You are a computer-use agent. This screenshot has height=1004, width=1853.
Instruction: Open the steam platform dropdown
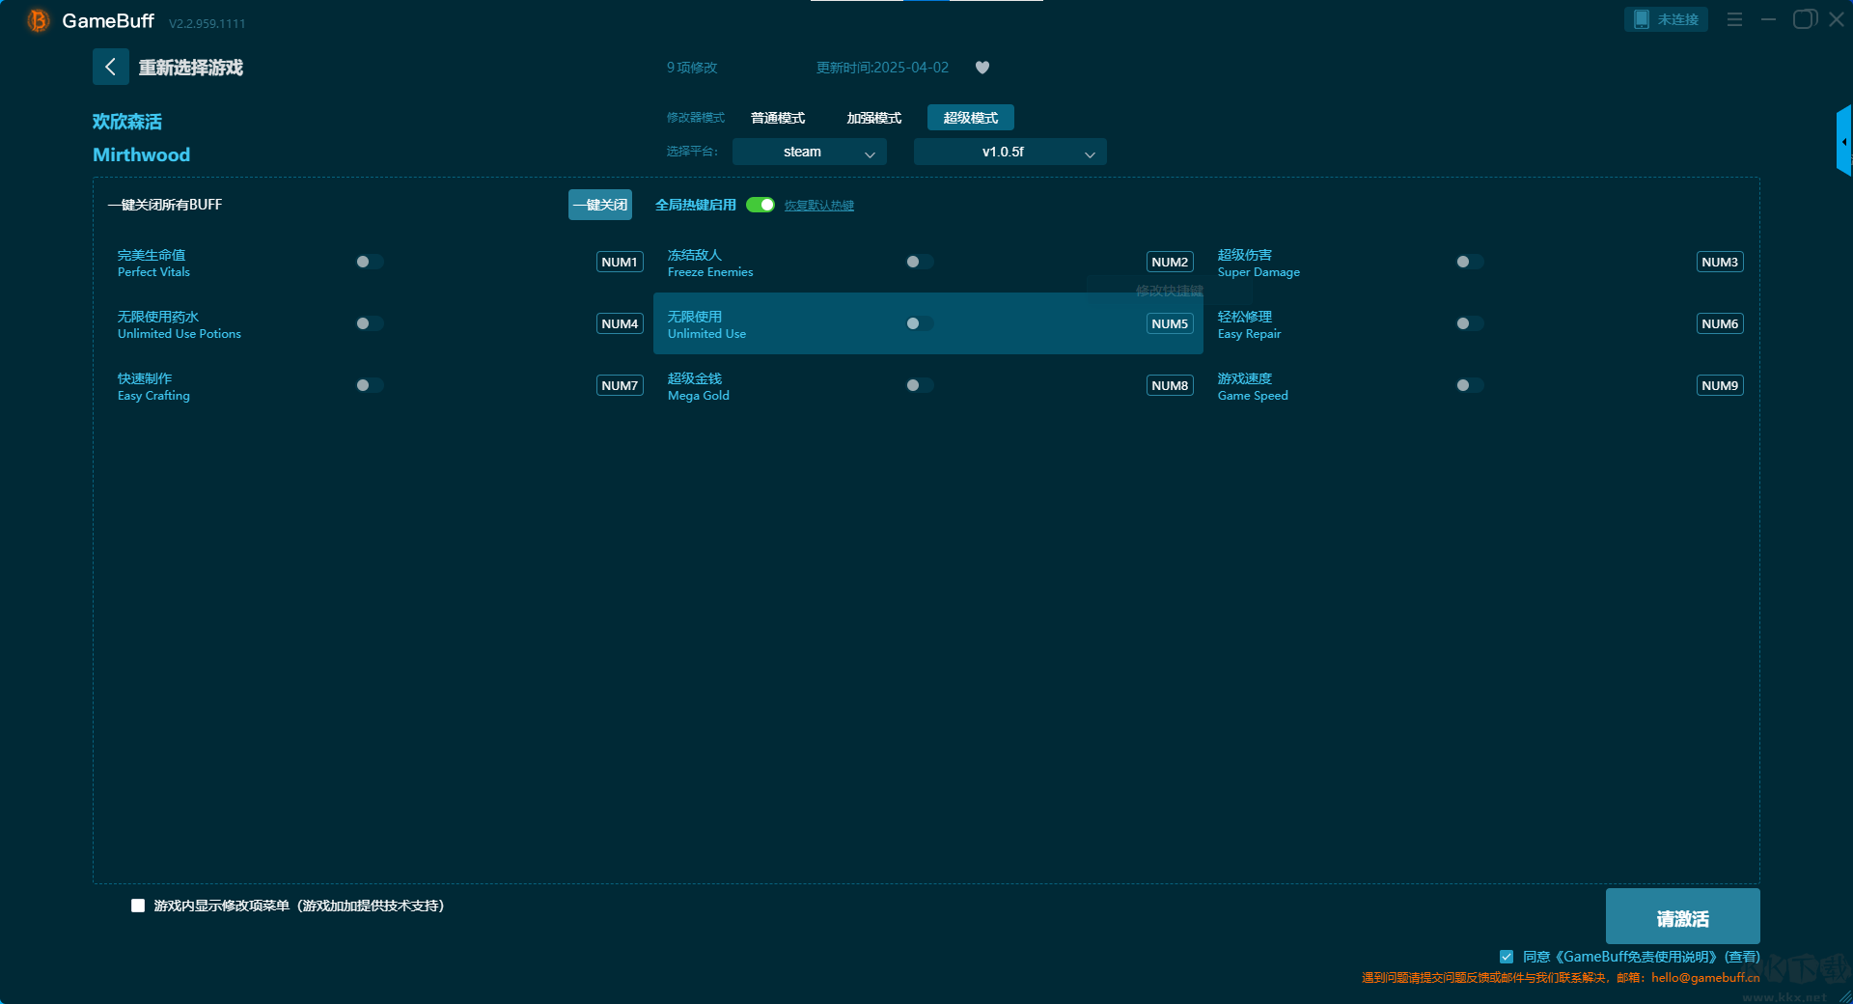coord(809,152)
